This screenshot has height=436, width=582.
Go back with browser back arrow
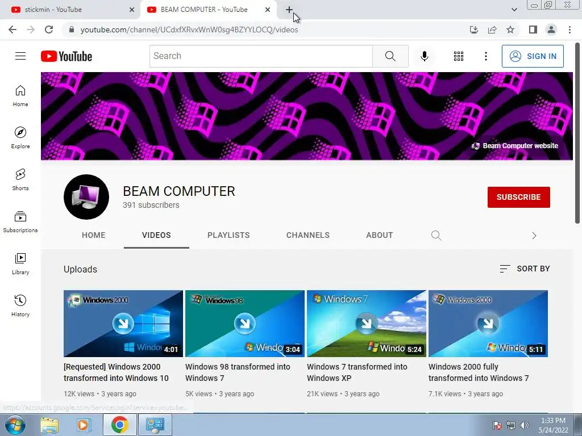click(13, 30)
